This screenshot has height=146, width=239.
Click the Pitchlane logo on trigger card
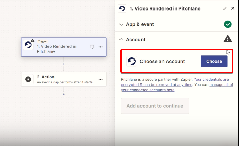28,45
